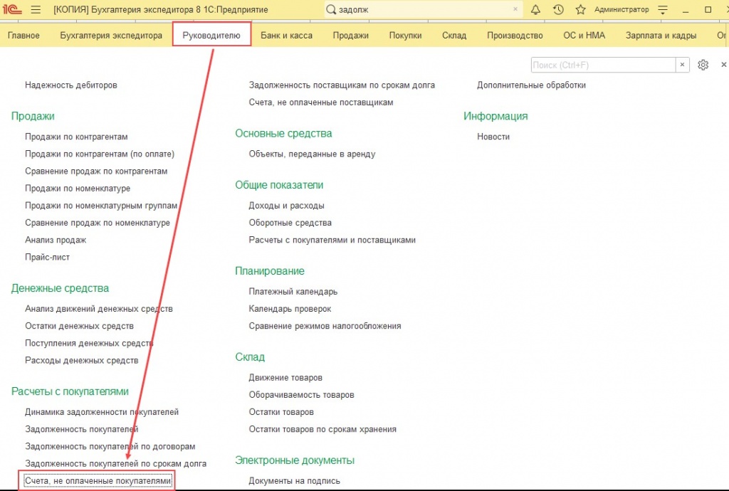This screenshot has width=729, height=491.
Task: Open favorites star icon
Action: [x=581, y=10]
